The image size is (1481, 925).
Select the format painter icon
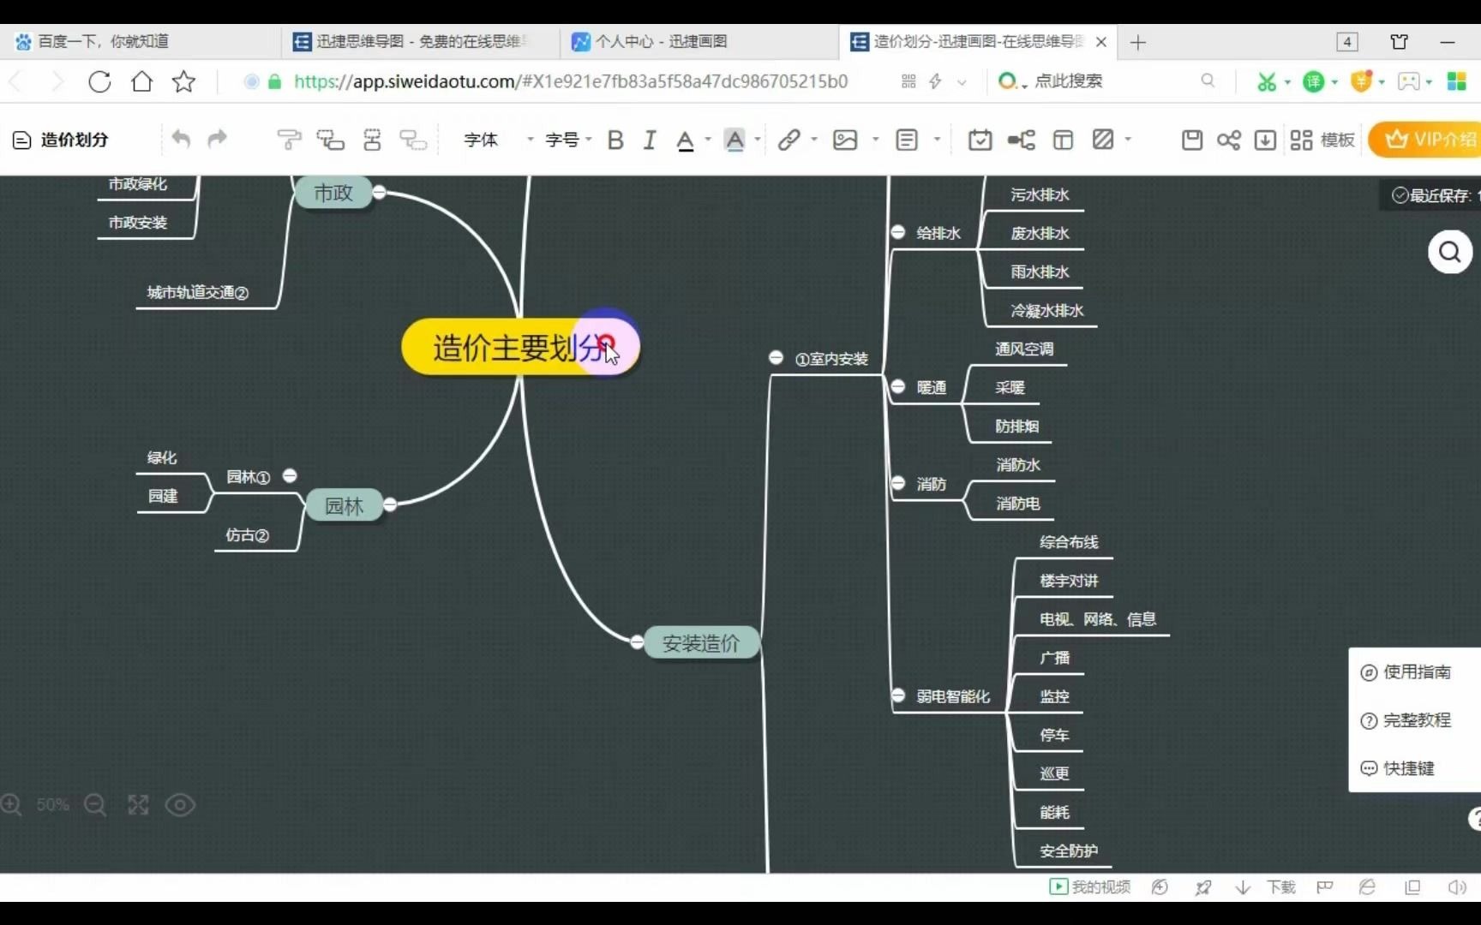(x=289, y=140)
